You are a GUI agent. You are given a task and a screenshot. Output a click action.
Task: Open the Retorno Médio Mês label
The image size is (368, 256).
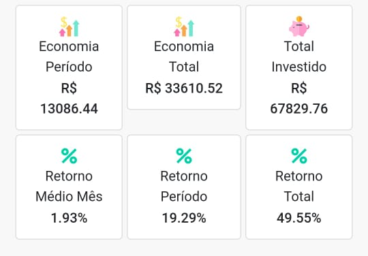pyautogui.click(x=69, y=186)
